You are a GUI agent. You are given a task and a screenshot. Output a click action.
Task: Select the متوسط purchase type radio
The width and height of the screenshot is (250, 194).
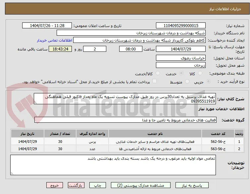[x=187, y=81]
